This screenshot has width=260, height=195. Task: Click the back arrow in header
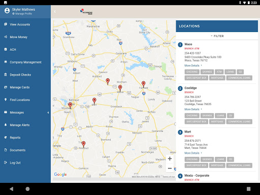55,12
